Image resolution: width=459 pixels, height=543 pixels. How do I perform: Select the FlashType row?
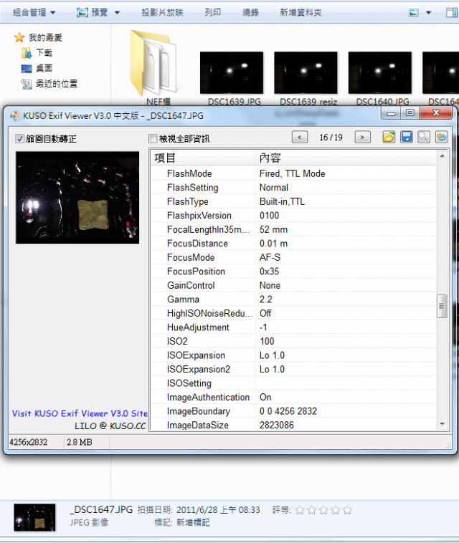[293, 201]
